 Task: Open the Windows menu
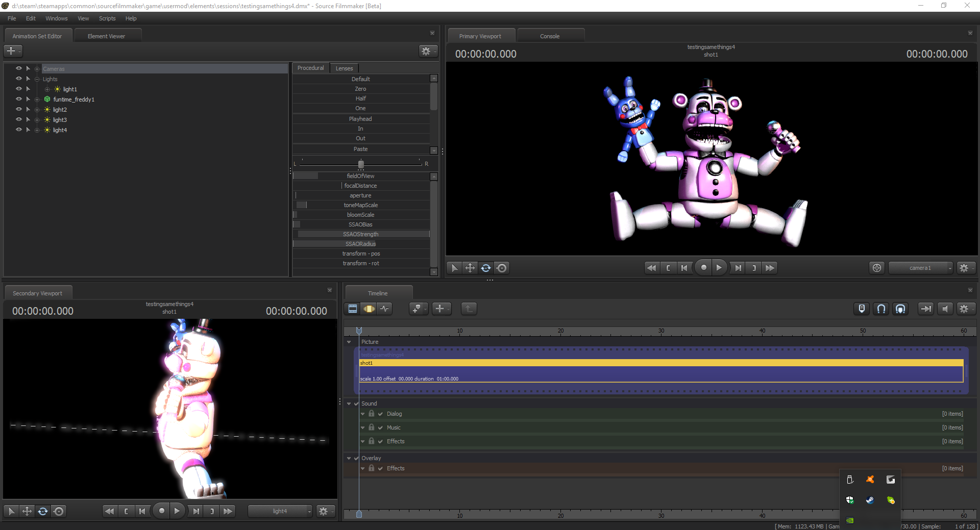57,18
